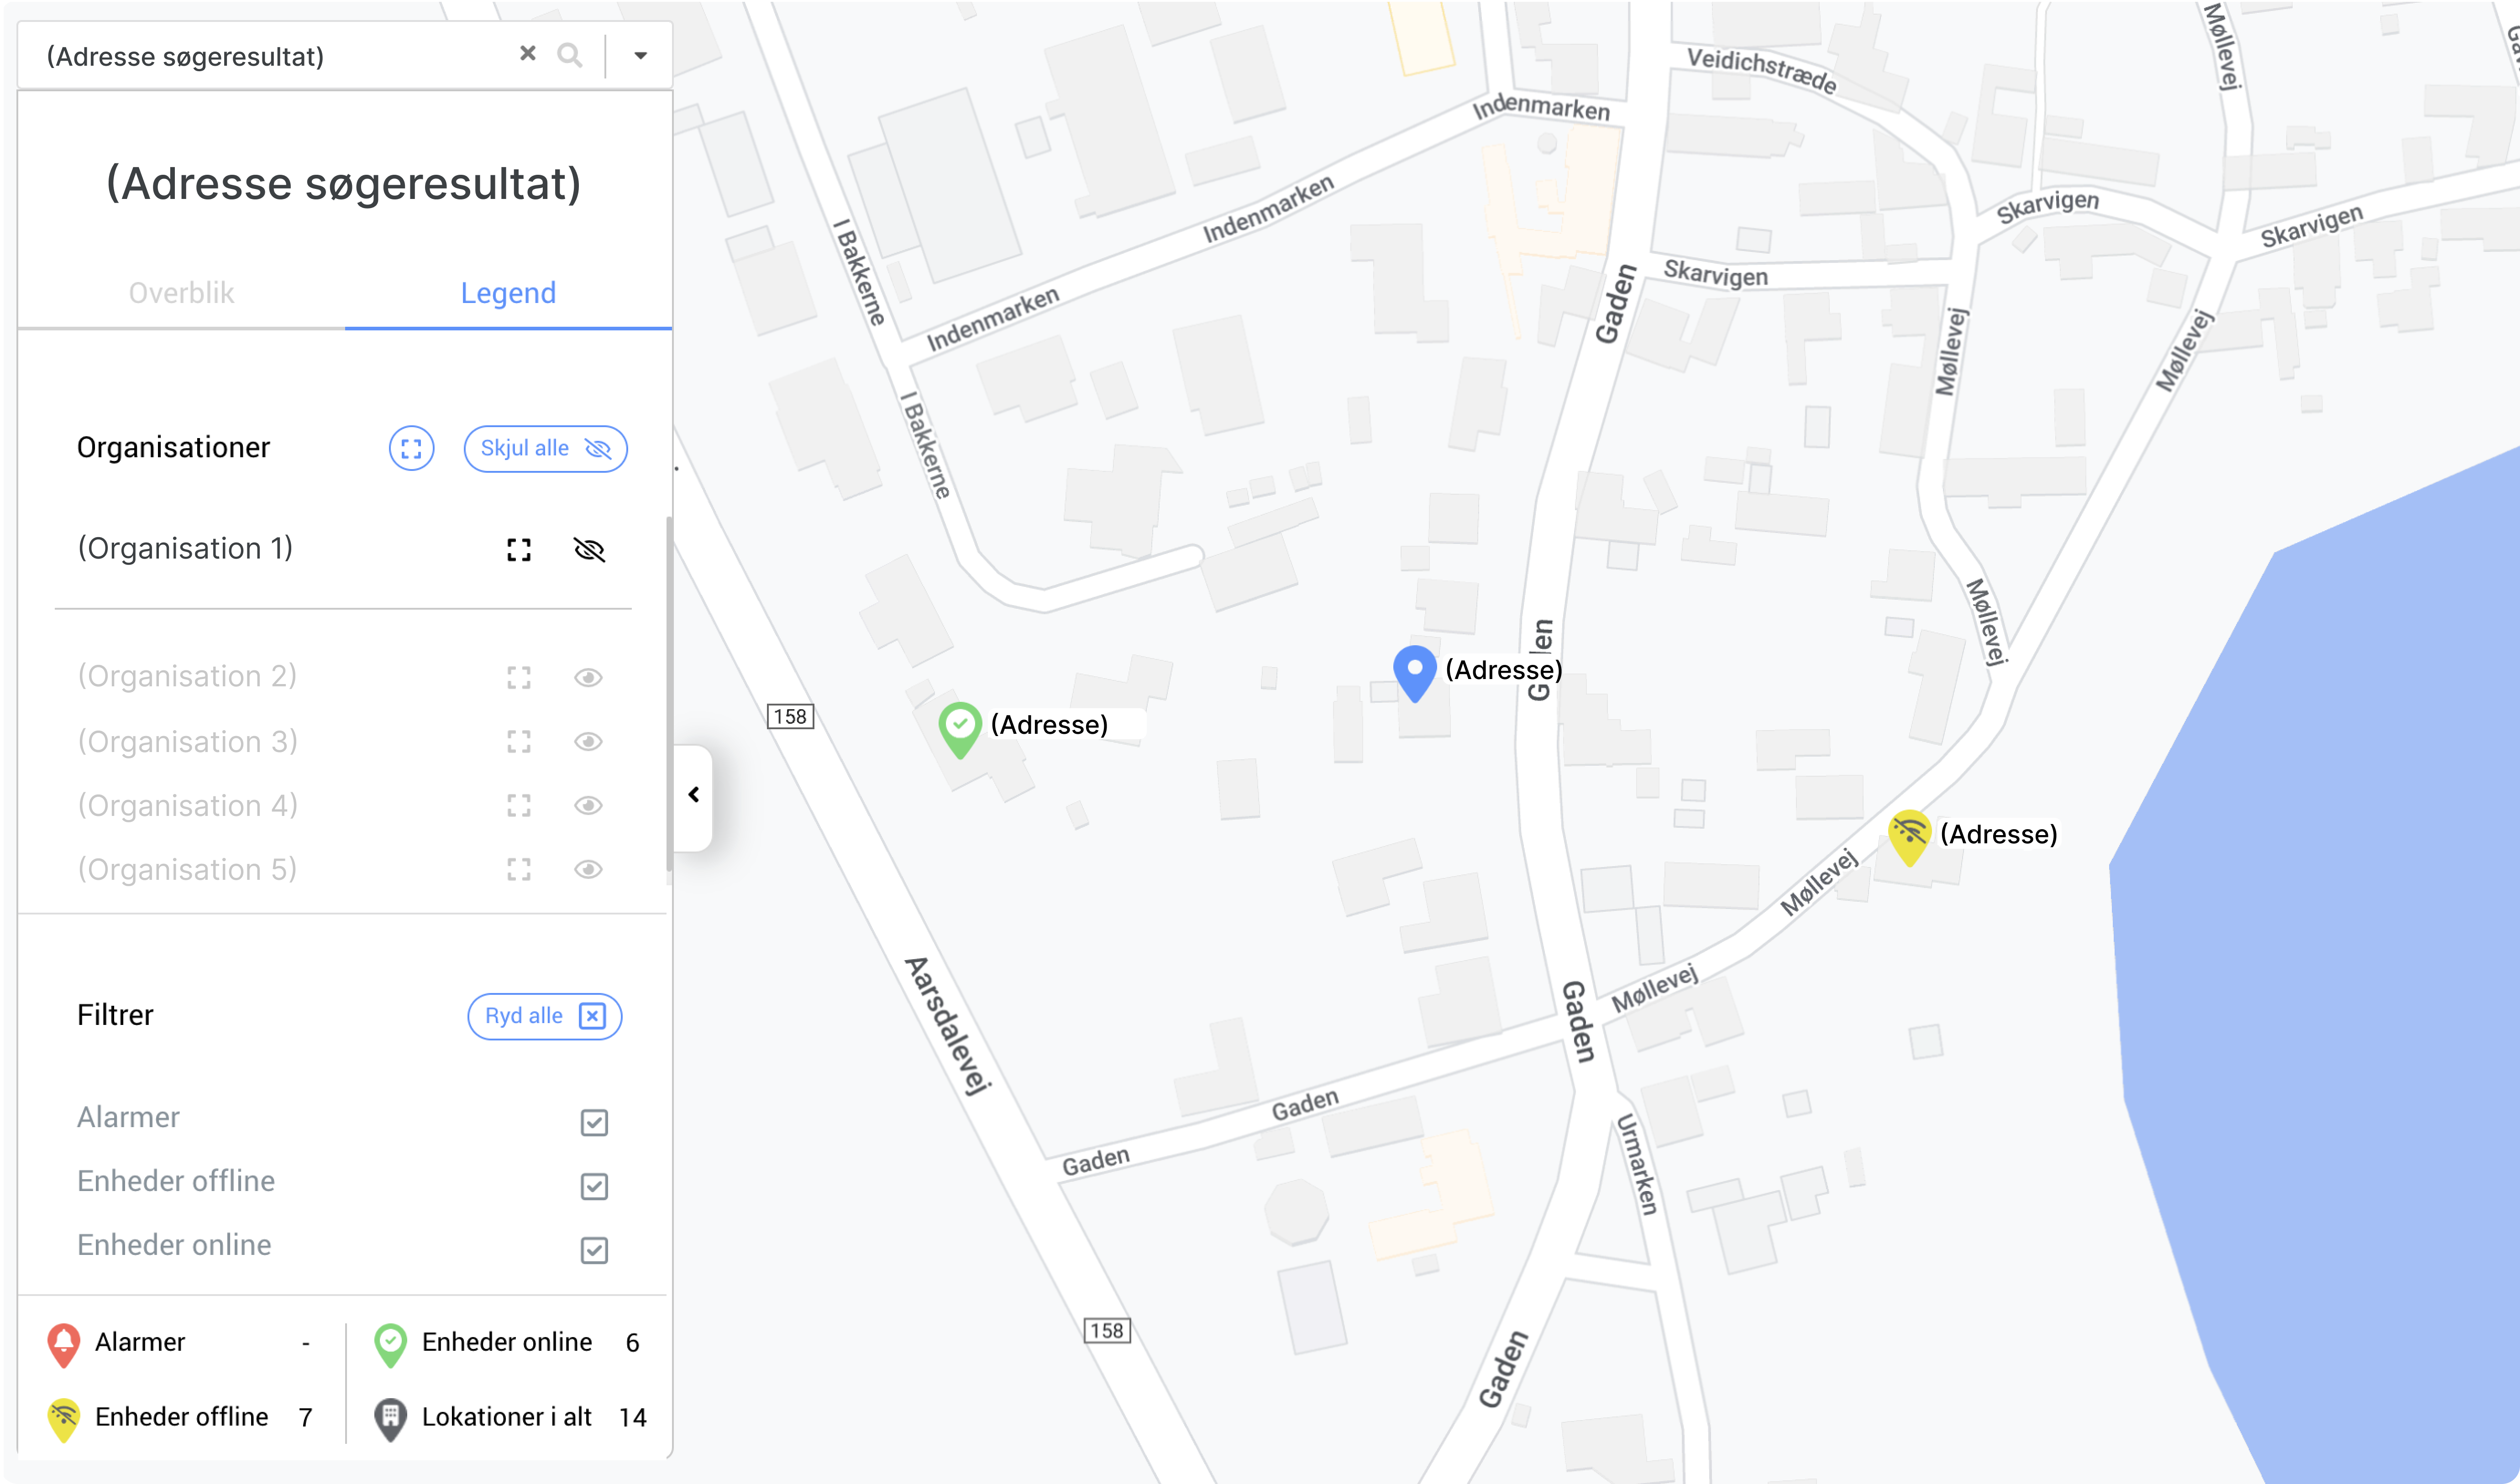Viewport: 2520px width, 1484px height.
Task: Uncheck the Enheder online filter
Action: 594,1251
